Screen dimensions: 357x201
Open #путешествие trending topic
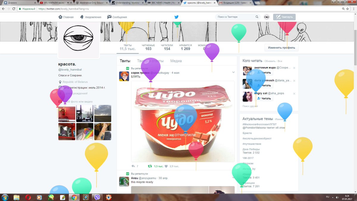(x=252, y=144)
